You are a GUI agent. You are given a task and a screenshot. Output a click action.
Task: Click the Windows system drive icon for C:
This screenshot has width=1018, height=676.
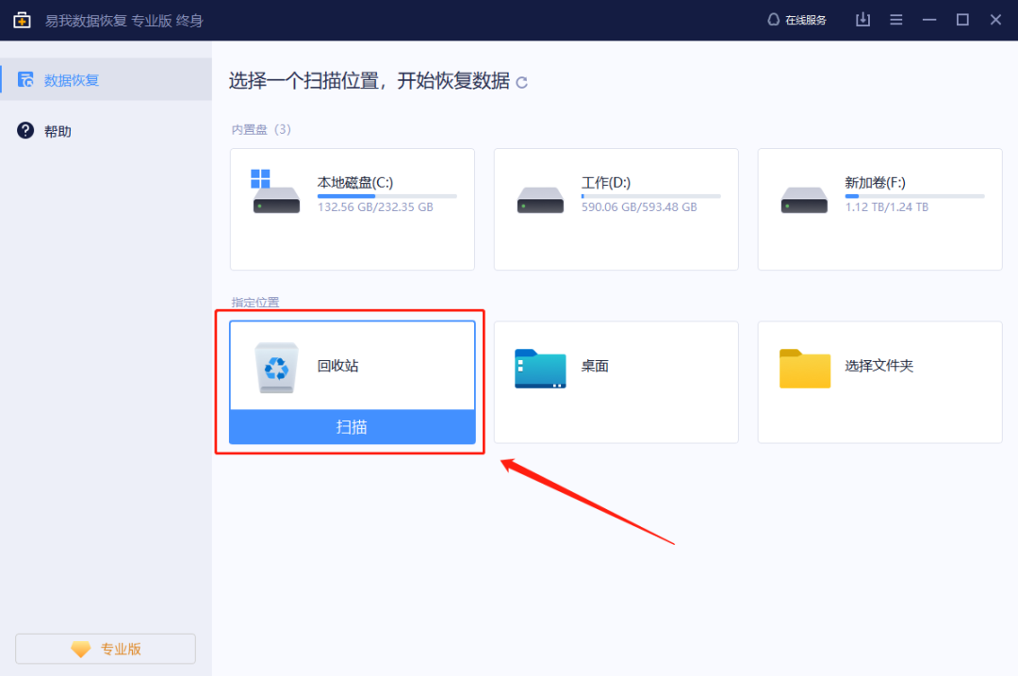(276, 190)
